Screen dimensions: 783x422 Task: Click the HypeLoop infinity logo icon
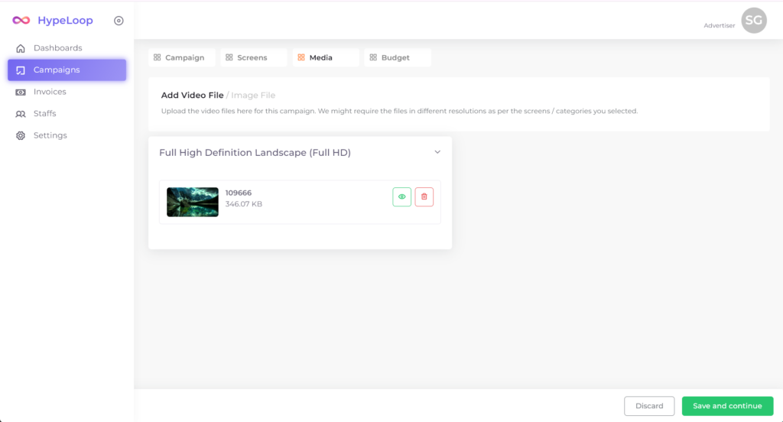(x=21, y=21)
